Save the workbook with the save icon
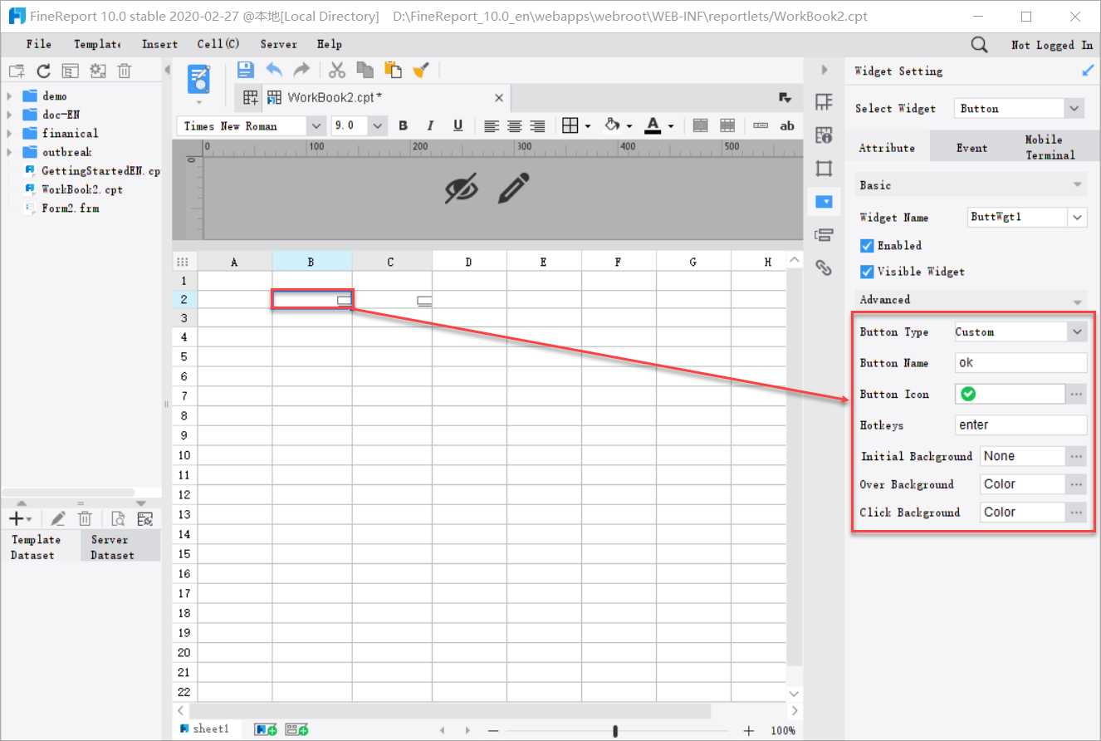The image size is (1101, 741). tap(245, 70)
